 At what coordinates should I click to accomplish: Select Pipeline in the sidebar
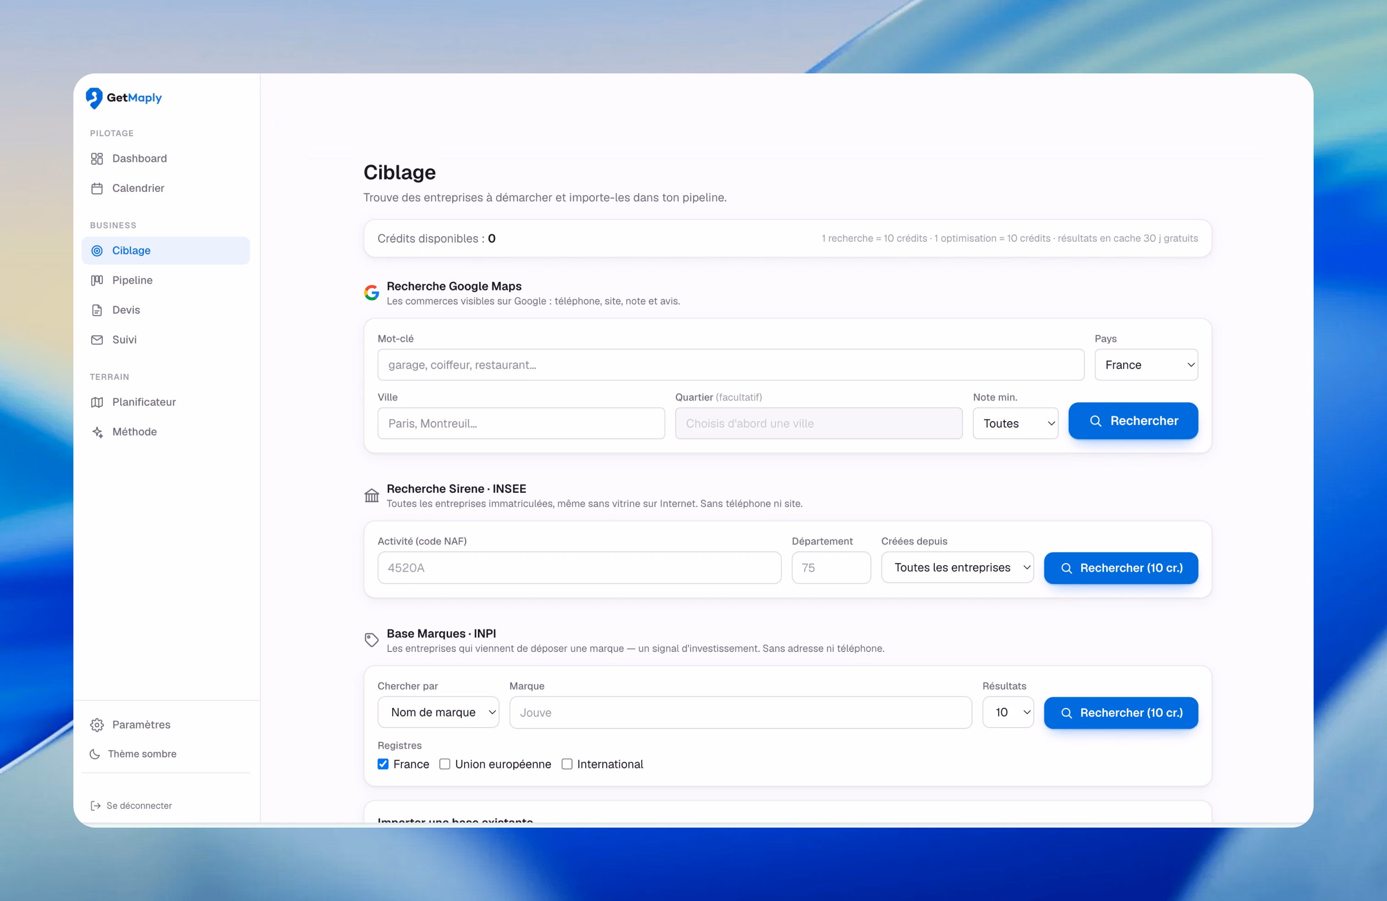click(x=166, y=280)
